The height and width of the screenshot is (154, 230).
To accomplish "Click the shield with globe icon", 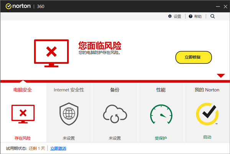I will pyautogui.click(x=69, y=114).
